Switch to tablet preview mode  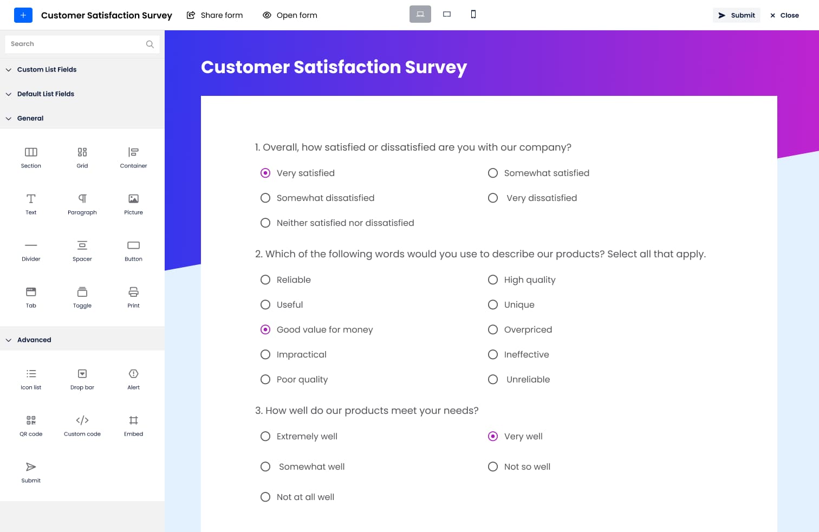click(447, 15)
